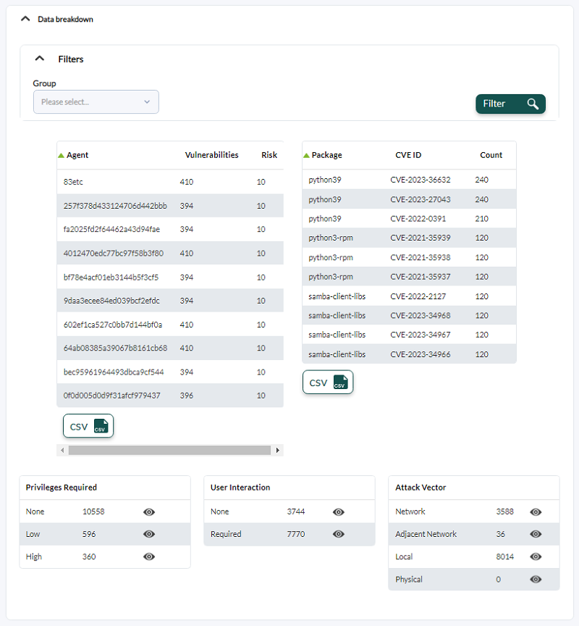Sort by Count column header
Viewport: 579px width, 626px height.
pos(491,155)
